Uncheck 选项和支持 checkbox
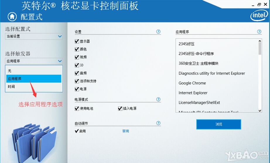This screenshot has width=270, height=163. [77, 81]
